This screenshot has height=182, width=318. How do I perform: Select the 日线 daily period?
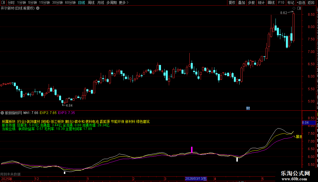pyautogui.click(x=82, y=3)
